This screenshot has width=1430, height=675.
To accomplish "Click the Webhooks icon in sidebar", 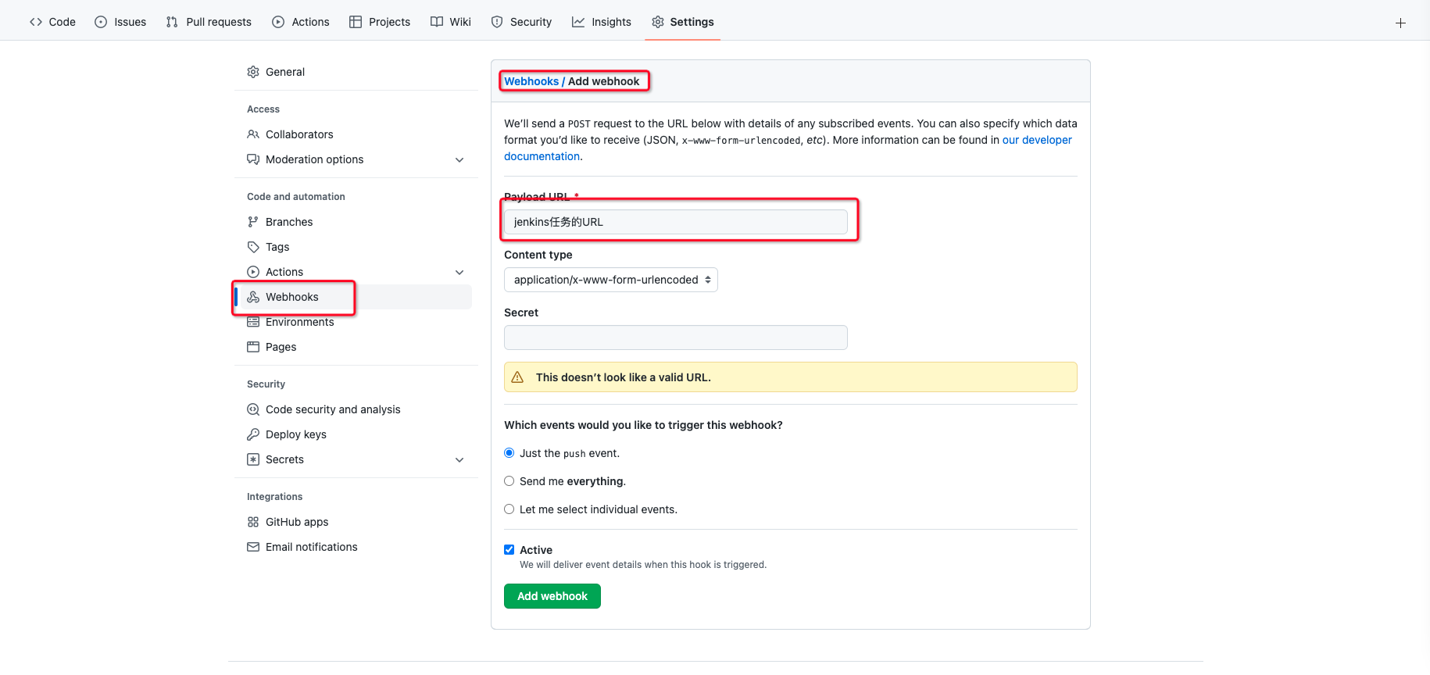I will (253, 297).
